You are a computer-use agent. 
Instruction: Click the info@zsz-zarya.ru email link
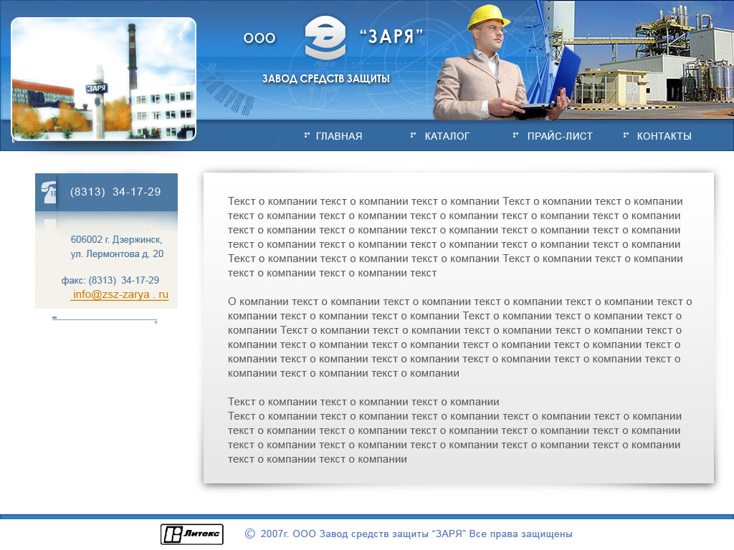[x=120, y=294]
